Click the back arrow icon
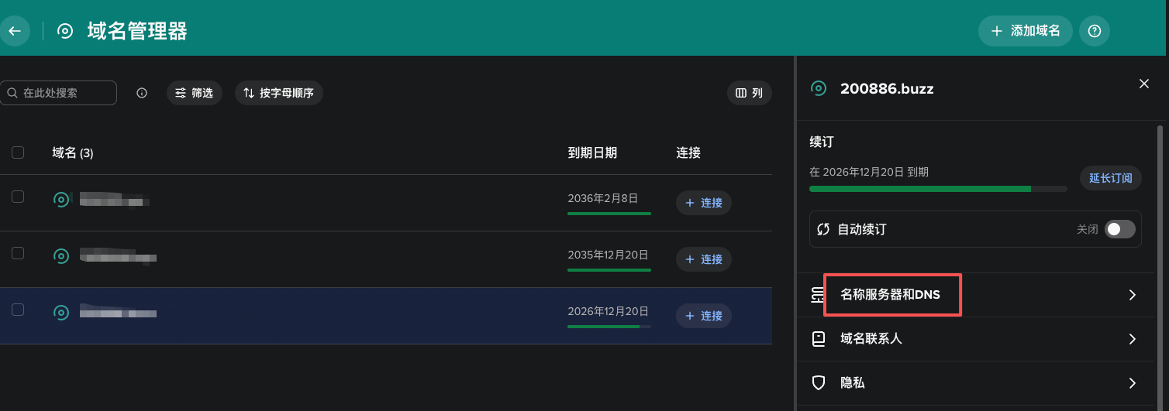 click(14, 31)
